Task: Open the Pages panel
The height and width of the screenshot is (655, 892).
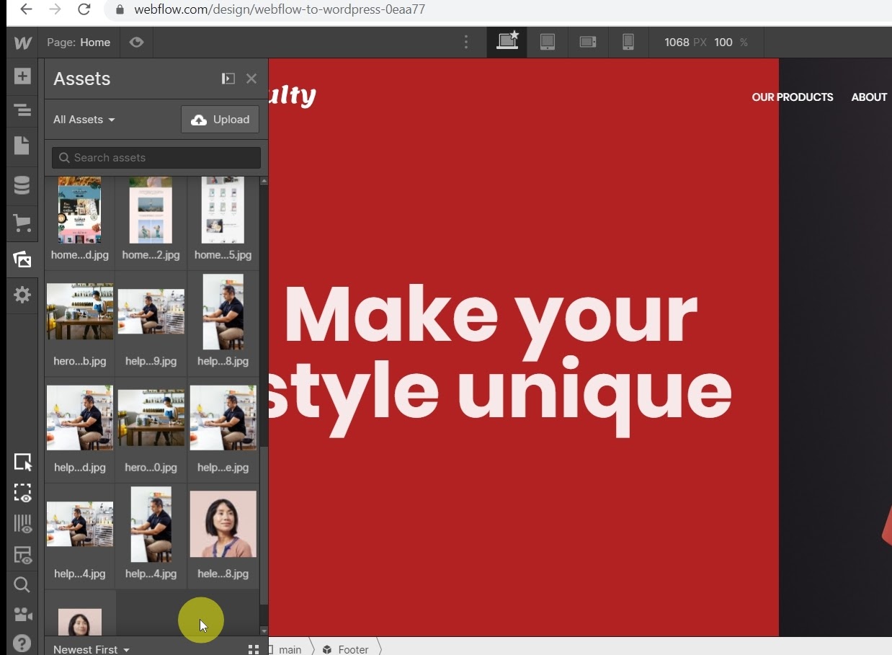Action: point(22,145)
